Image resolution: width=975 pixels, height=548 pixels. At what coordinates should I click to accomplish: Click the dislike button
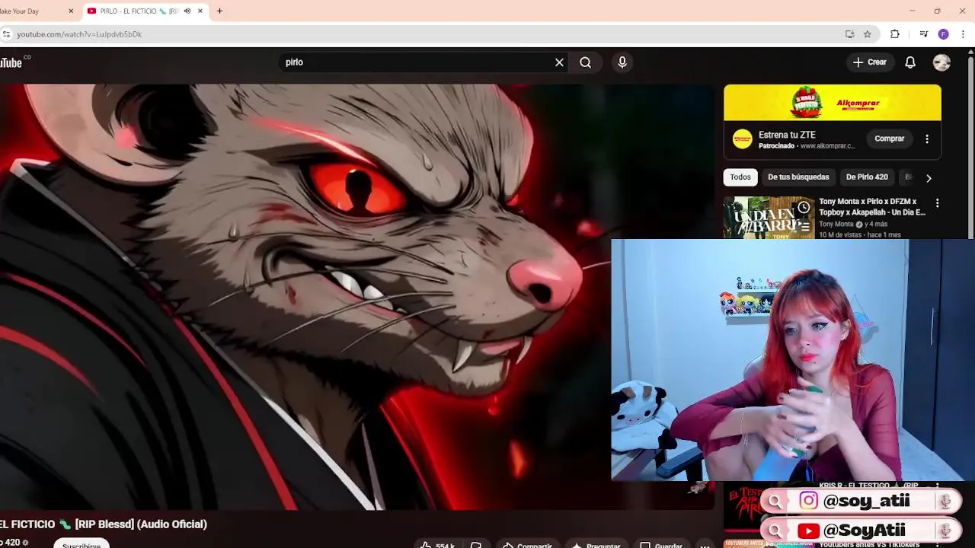[476, 545]
